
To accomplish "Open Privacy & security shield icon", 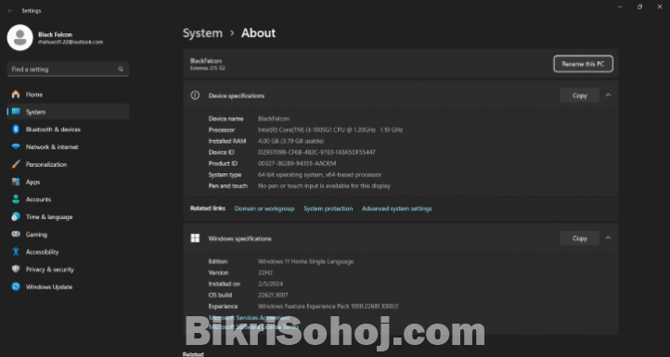I will (16, 270).
